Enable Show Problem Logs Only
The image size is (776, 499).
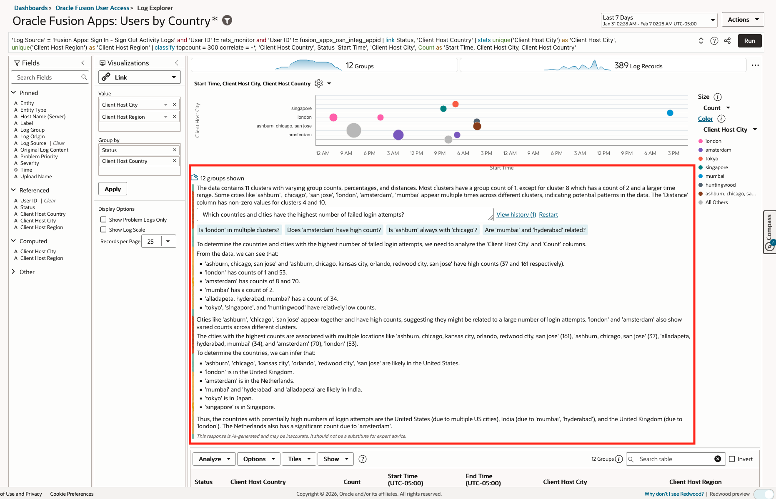tap(103, 220)
